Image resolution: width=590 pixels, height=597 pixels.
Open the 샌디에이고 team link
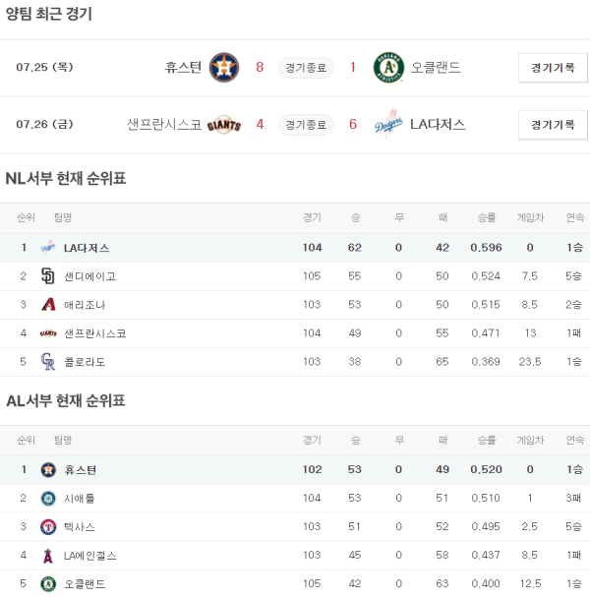[x=89, y=276]
